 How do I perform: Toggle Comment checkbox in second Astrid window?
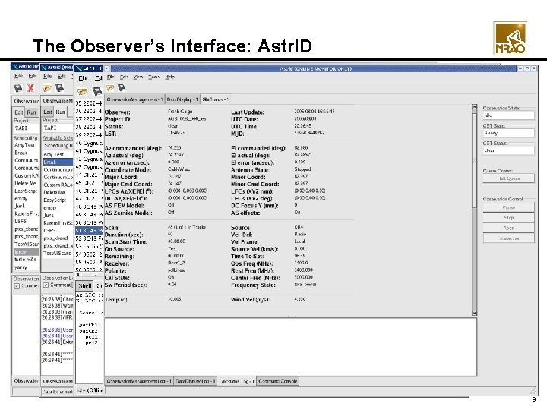pos(46,285)
